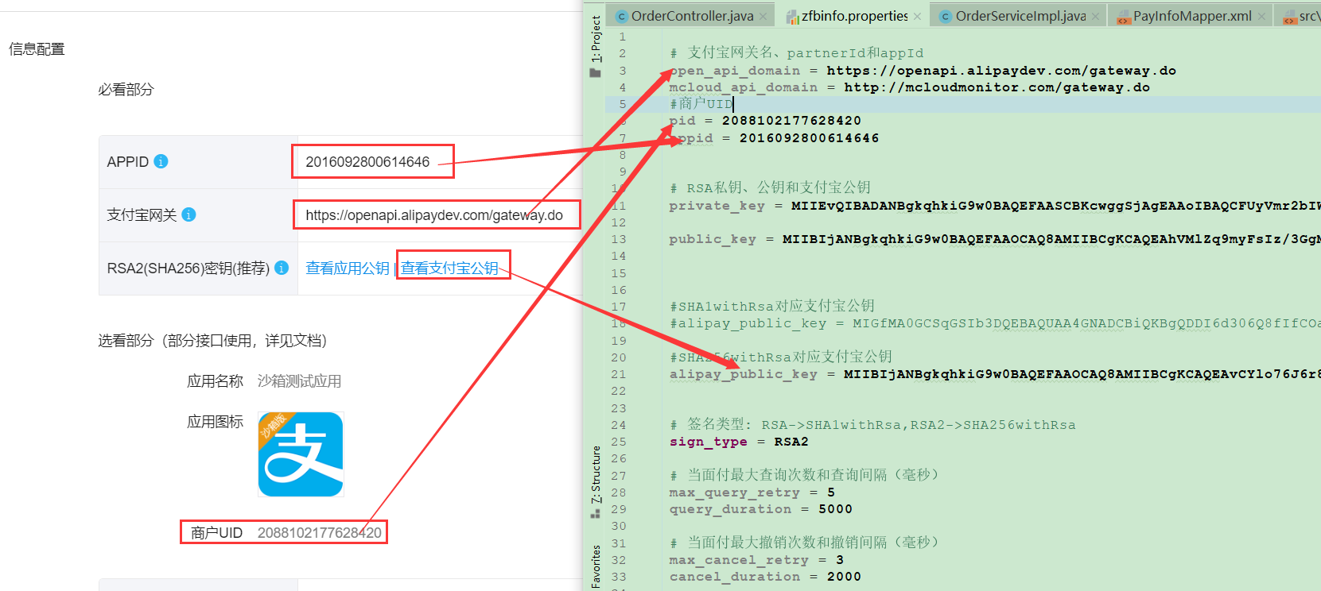Open the 查看应用公钥 link
1321x591 pixels.
pos(348,268)
